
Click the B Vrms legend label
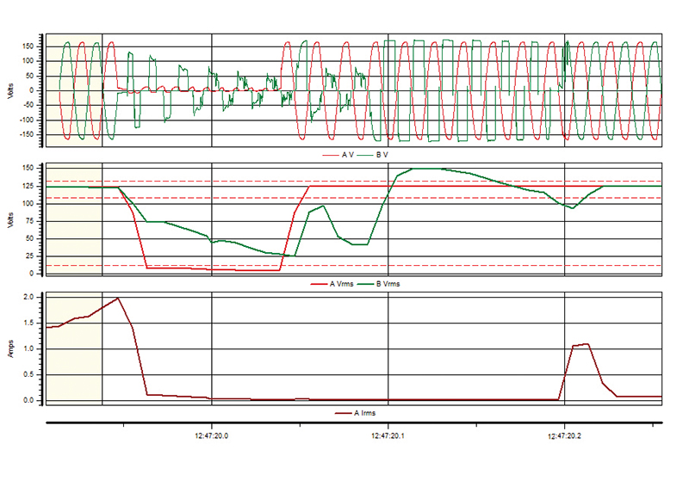click(388, 284)
